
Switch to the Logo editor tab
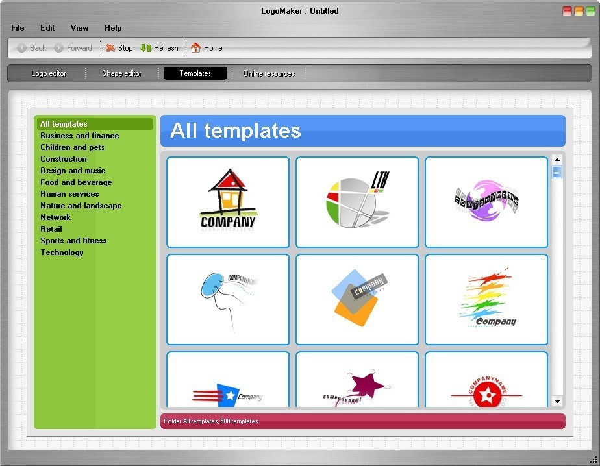[x=48, y=73]
